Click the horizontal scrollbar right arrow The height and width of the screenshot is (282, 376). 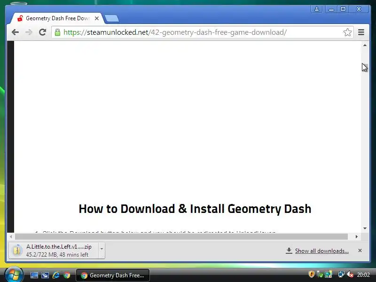[x=357, y=237]
